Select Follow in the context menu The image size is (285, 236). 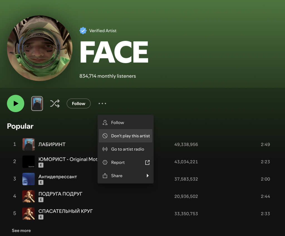(126, 122)
